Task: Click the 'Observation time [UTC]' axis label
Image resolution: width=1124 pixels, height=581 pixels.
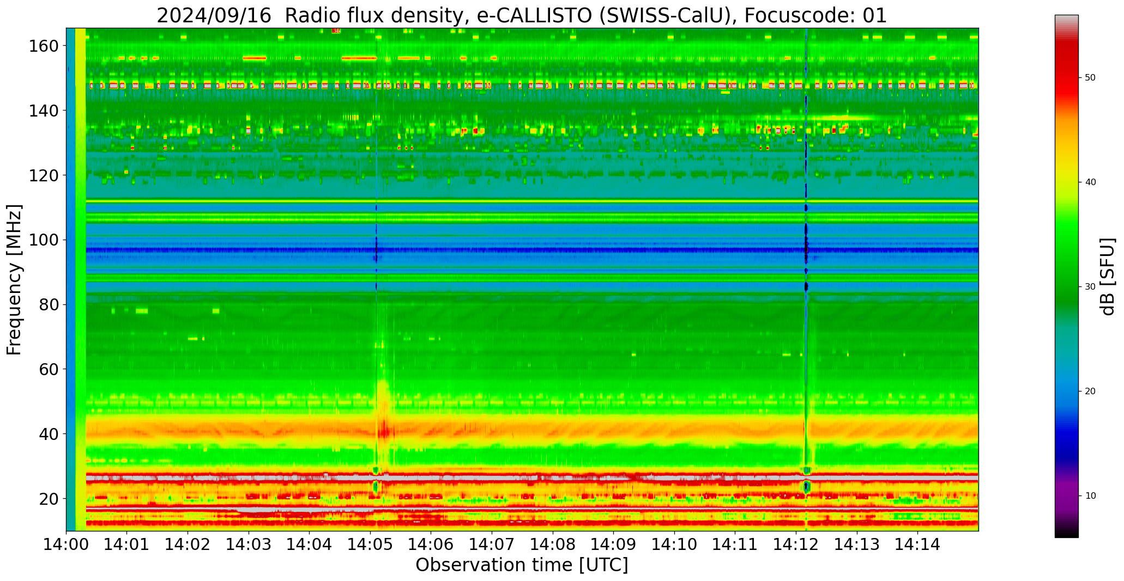Action: click(522, 565)
